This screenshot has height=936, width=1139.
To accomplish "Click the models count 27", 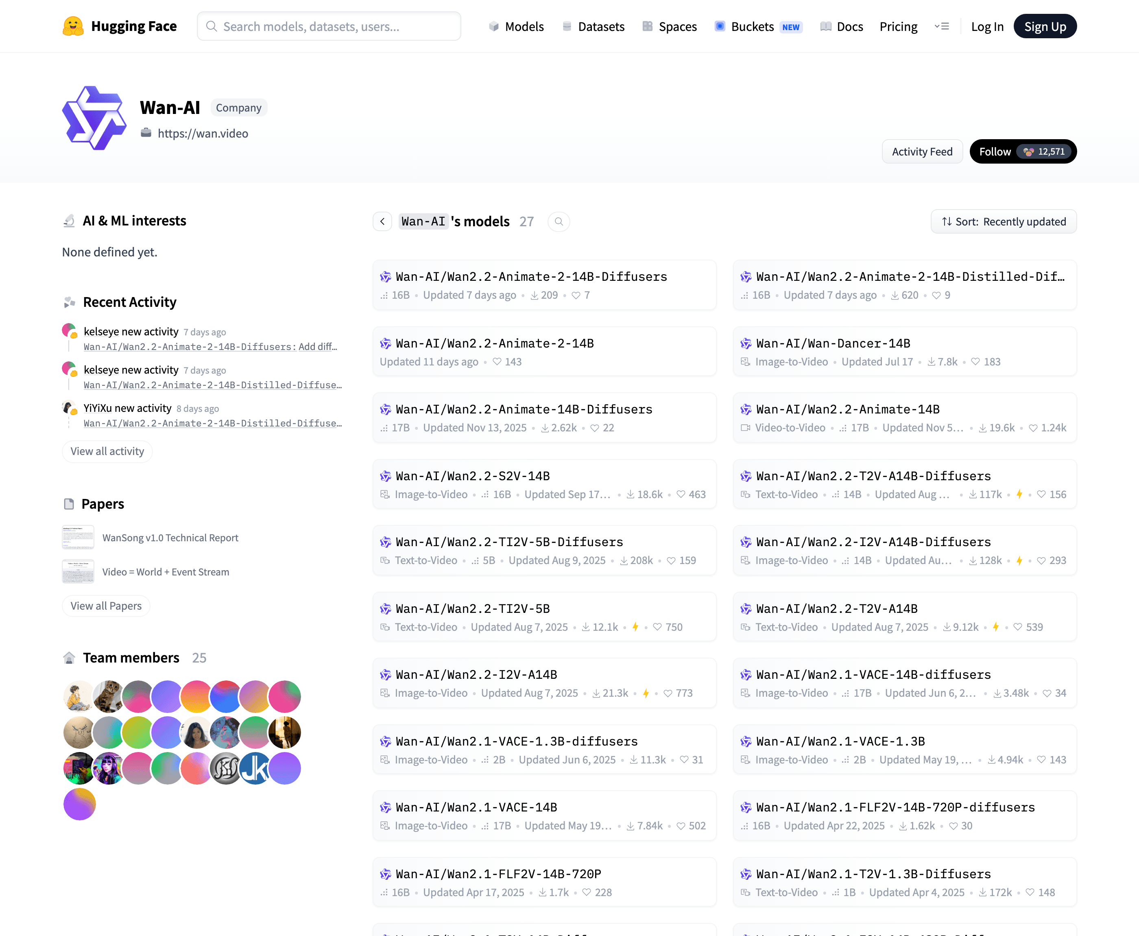I will (526, 222).
